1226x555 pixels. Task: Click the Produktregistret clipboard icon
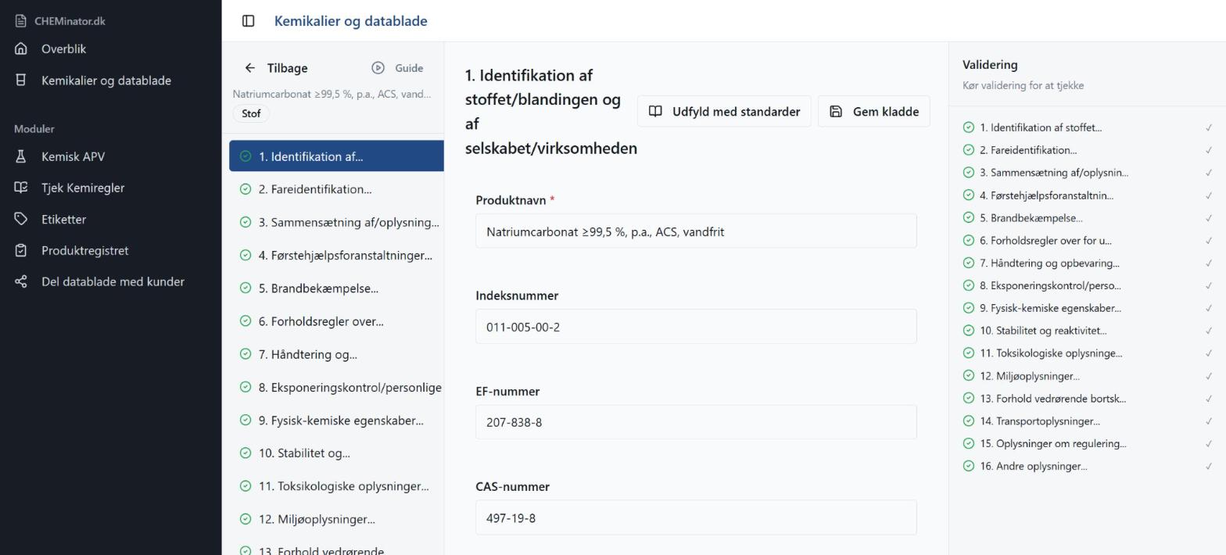pyautogui.click(x=21, y=250)
